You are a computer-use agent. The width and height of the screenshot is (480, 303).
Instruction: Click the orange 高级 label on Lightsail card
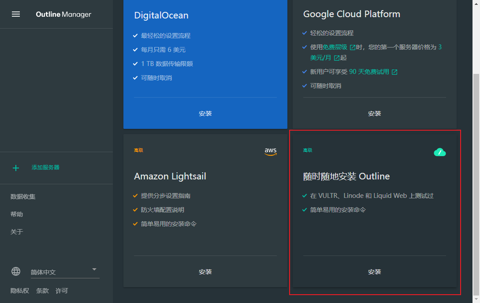pos(138,150)
